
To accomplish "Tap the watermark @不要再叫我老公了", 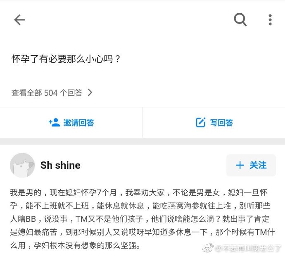I will pyautogui.click(x=248, y=248).
